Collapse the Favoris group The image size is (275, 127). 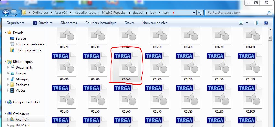6,33
